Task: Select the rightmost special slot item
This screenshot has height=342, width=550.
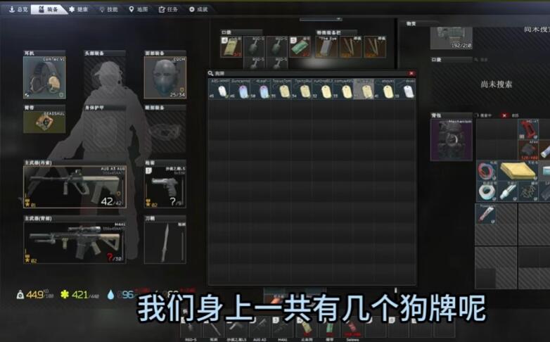Action: 375,46
